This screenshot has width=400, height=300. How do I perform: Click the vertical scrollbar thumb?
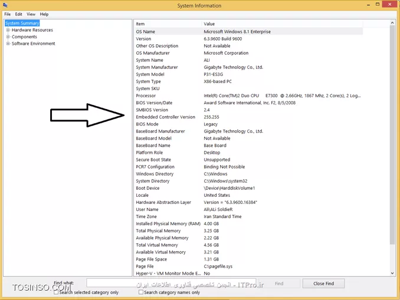point(392,135)
